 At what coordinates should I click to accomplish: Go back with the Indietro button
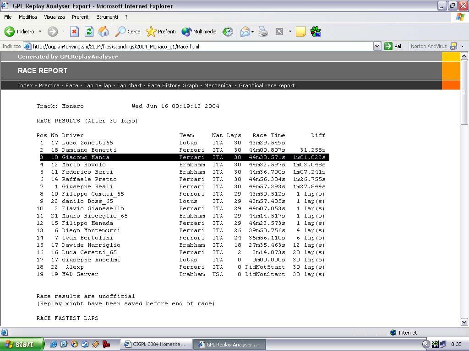click(x=20, y=32)
